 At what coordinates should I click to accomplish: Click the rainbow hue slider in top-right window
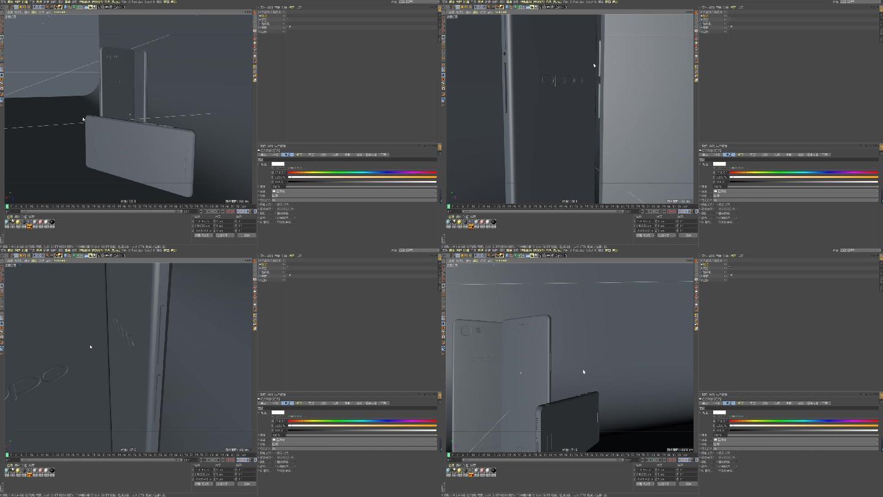tap(804, 172)
